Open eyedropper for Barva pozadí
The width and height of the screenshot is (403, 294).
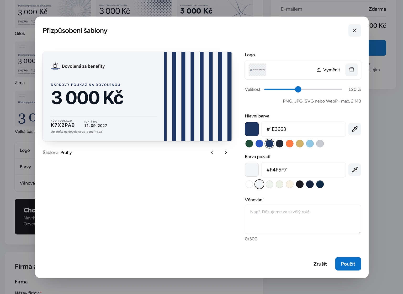[354, 170]
